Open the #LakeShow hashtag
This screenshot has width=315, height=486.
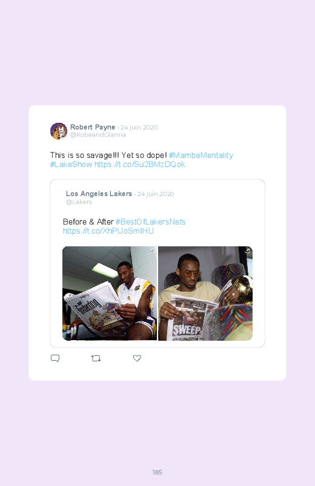coord(71,164)
